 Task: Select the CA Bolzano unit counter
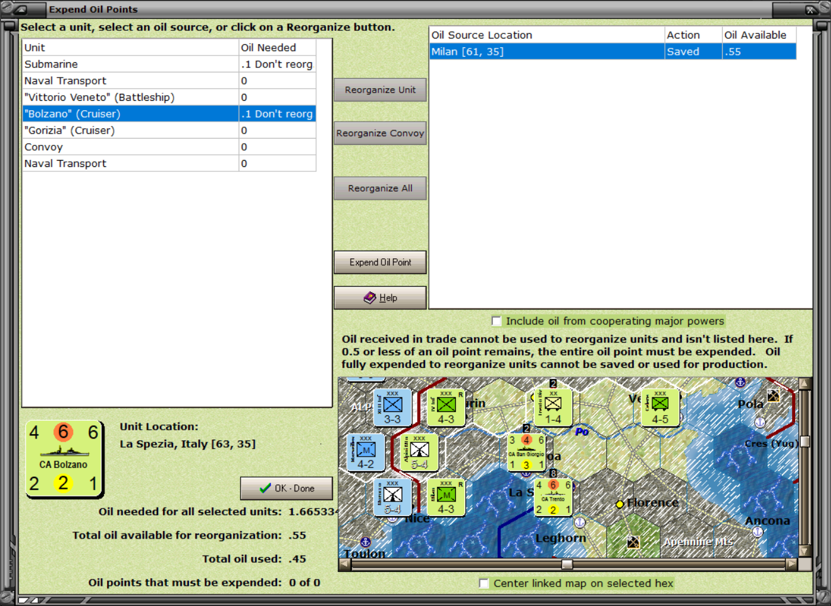64,459
